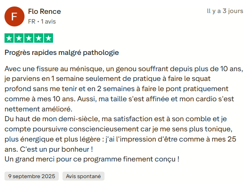Click the orange "F" reviewer avatar
Viewport: 247px width, 183px height.
click(x=14, y=17)
